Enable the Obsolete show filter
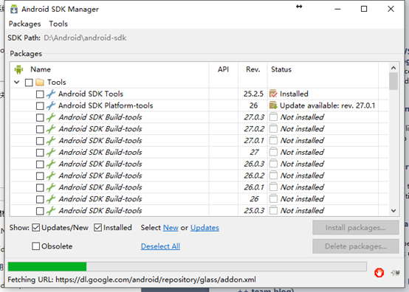Image resolution: width=409 pixels, height=292 pixels. [35, 246]
